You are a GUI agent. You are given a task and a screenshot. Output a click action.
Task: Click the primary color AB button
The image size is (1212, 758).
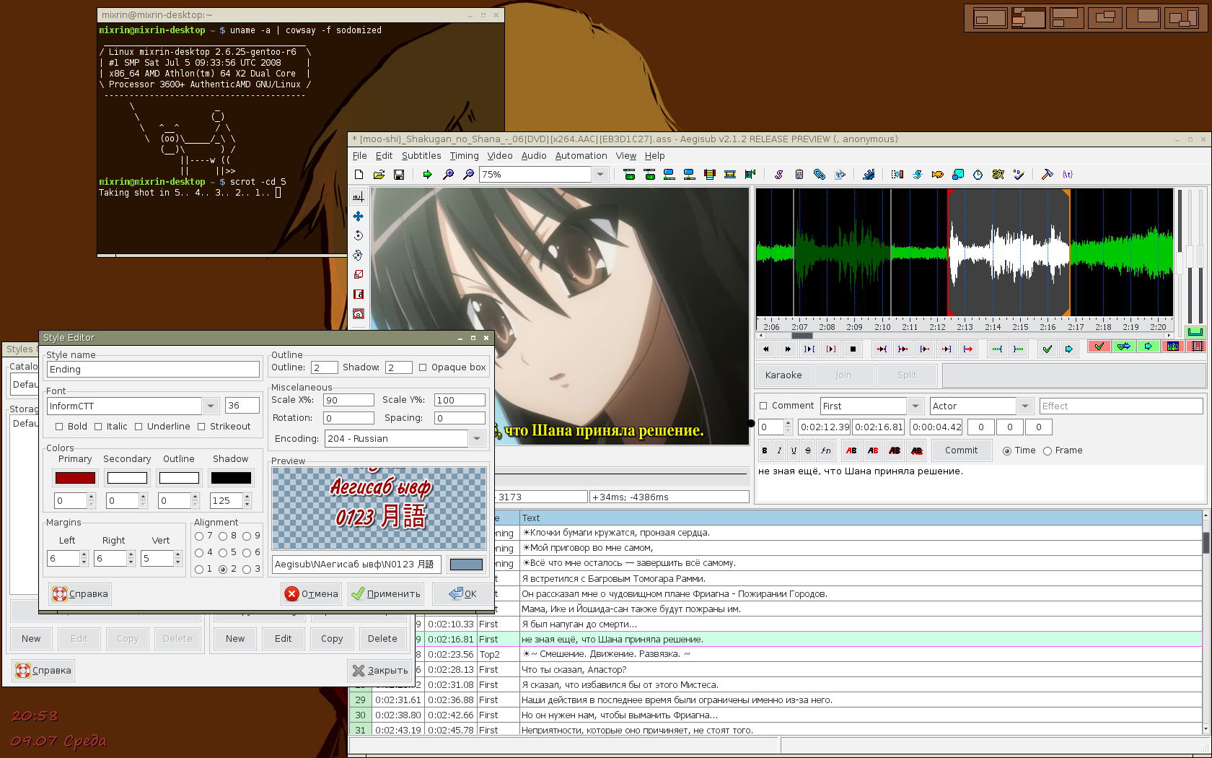851,450
